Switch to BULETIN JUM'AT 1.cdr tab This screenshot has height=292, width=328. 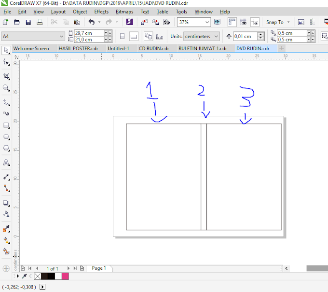pos(203,49)
